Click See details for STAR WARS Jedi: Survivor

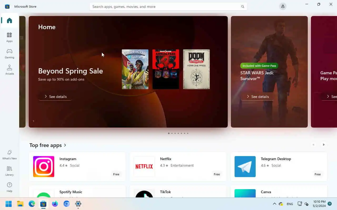tap(257, 97)
